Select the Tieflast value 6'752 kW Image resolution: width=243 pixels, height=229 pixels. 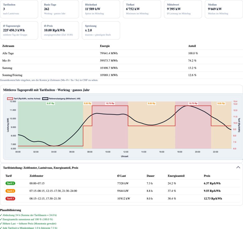(133, 9)
